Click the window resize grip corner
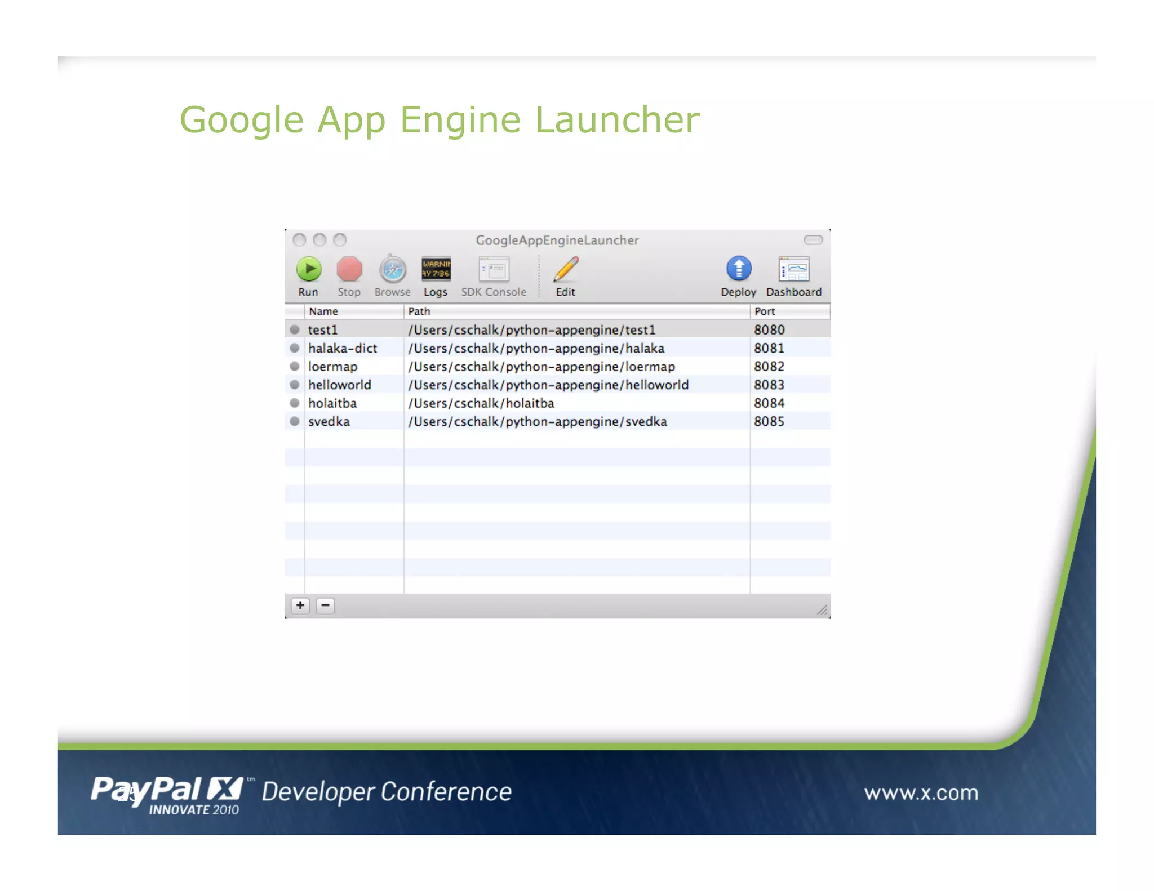 (822, 610)
